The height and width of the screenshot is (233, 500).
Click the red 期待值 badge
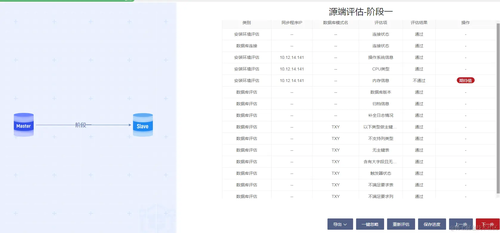465,81
